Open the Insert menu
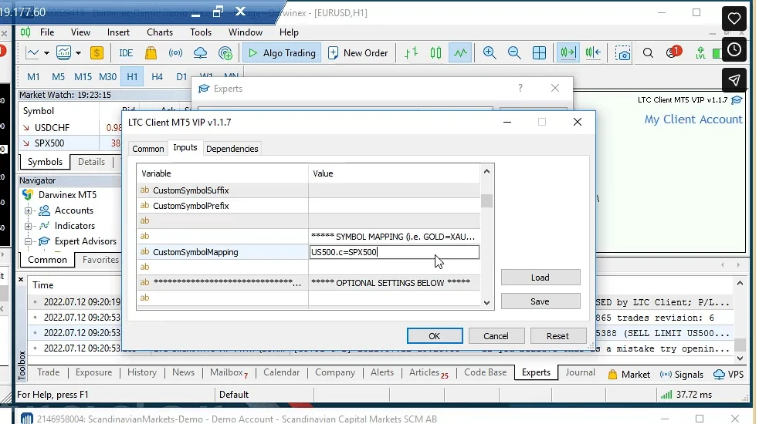The height and width of the screenshot is (424, 759). point(118,32)
